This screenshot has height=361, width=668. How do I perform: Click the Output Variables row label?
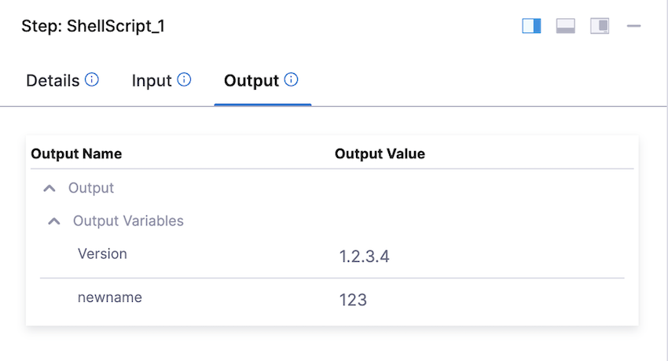pyautogui.click(x=128, y=221)
